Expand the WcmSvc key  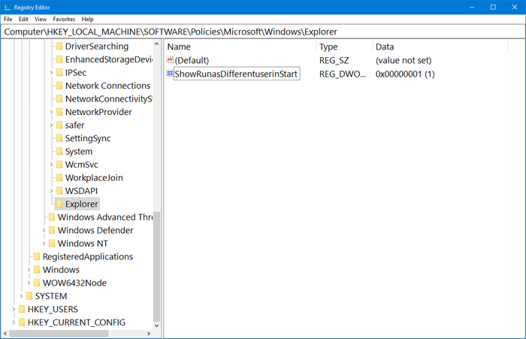click(x=51, y=165)
